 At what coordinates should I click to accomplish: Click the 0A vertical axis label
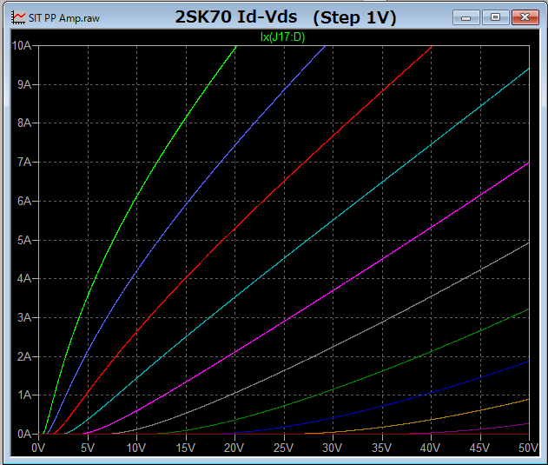pyautogui.click(x=24, y=435)
